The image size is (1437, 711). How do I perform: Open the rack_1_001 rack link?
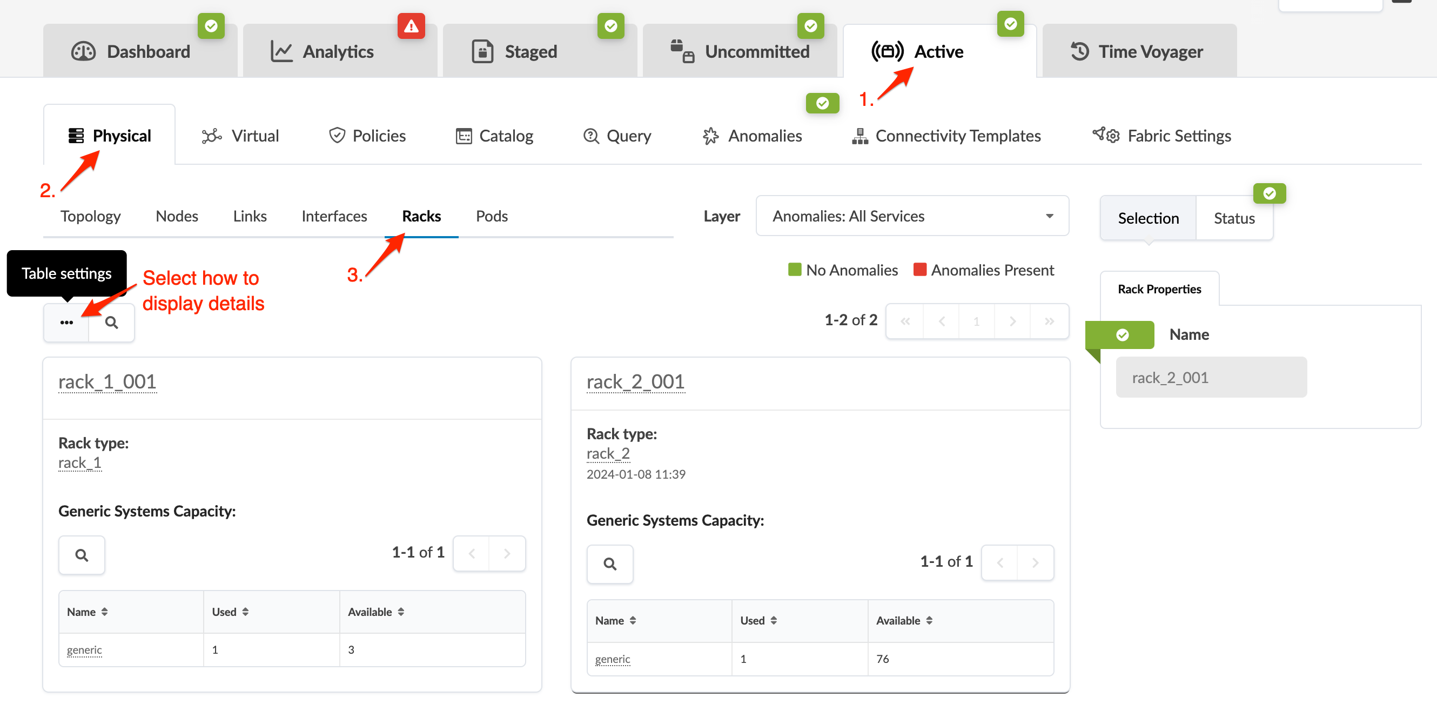(x=107, y=382)
